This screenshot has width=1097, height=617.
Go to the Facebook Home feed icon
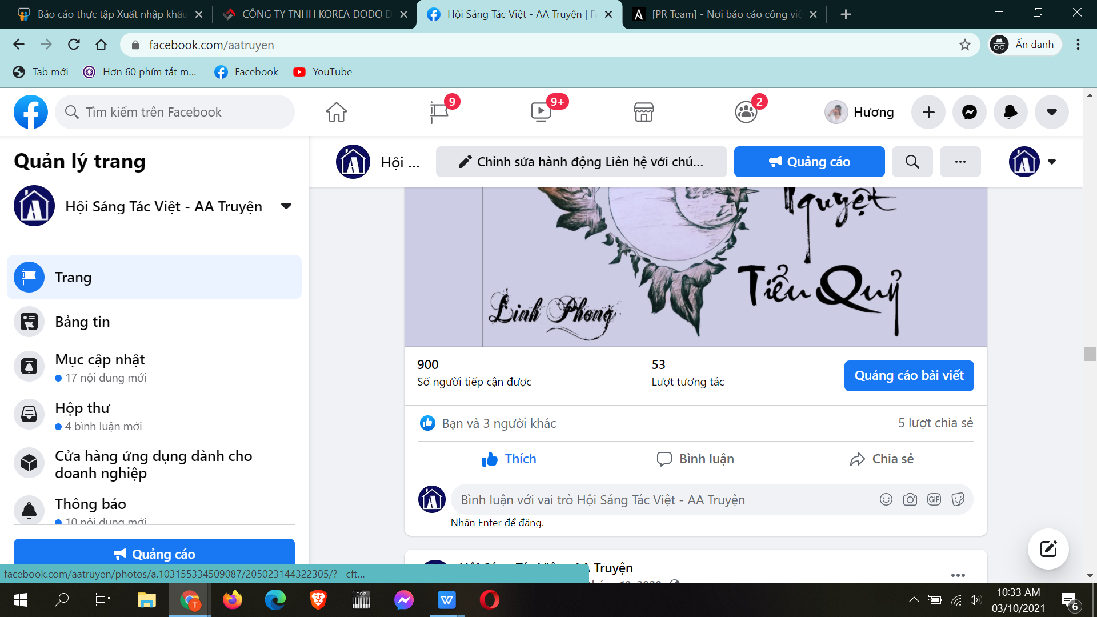pyautogui.click(x=337, y=112)
